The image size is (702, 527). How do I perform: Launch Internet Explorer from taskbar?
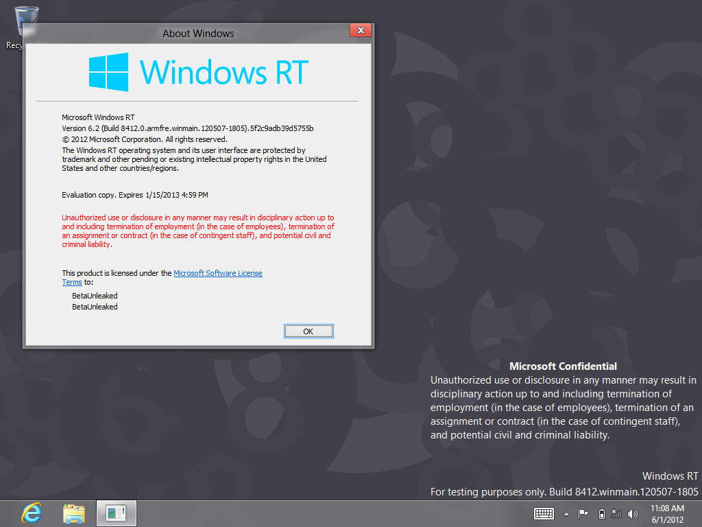[x=32, y=513]
